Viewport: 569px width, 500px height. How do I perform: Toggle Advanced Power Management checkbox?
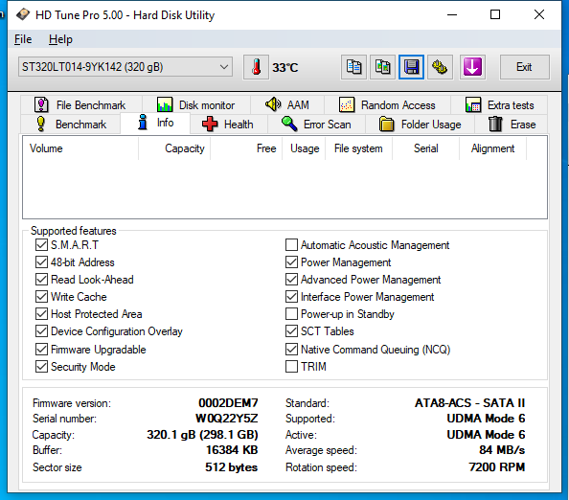coord(291,280)
